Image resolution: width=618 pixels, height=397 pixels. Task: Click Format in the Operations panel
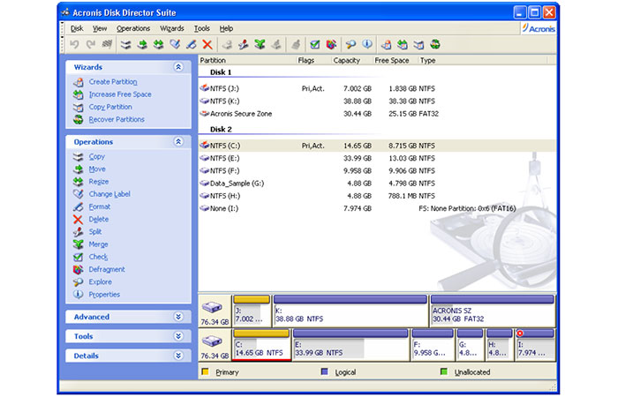point(99,206)
